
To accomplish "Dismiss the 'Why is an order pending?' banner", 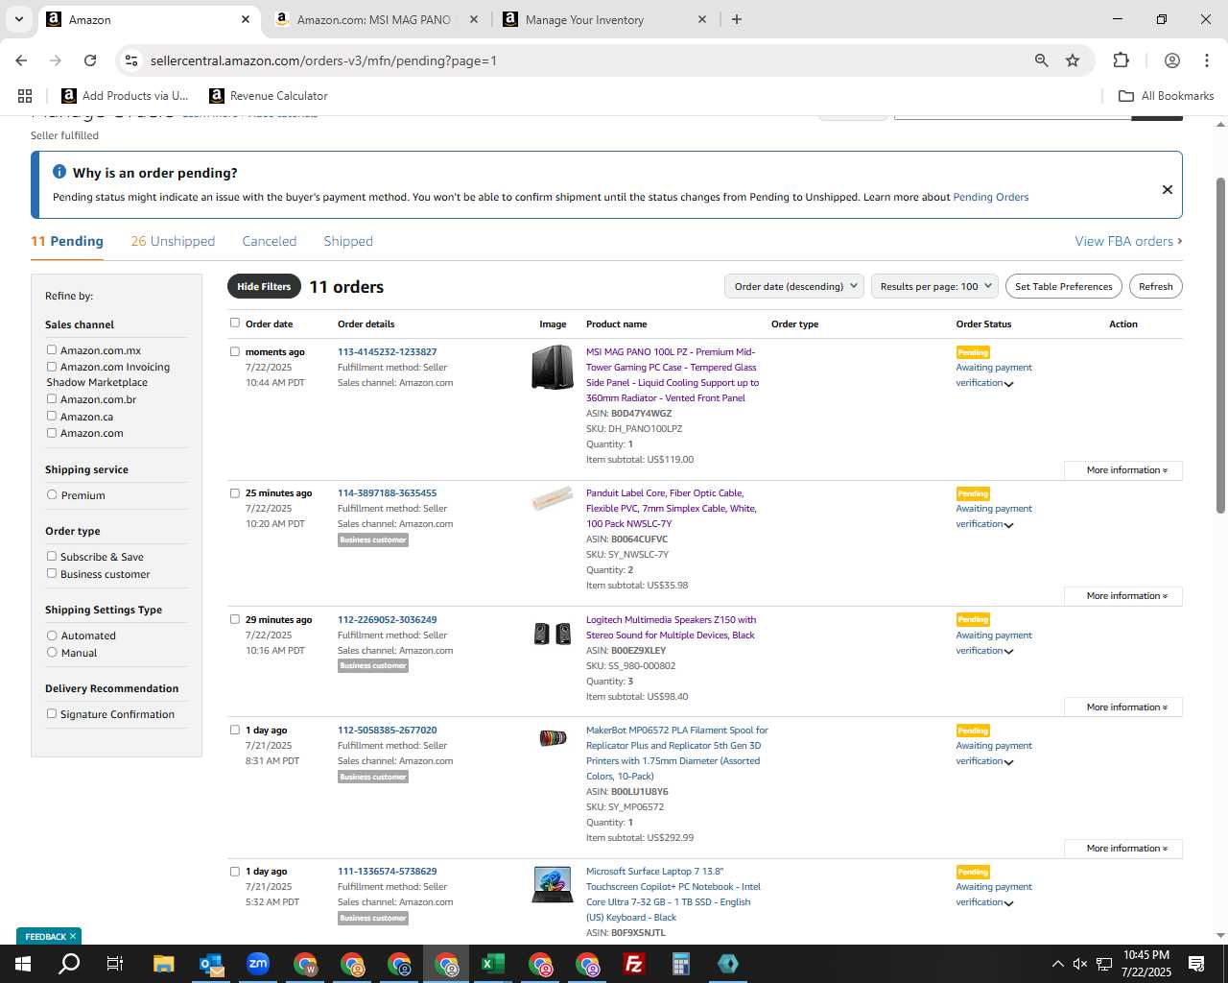I will point(1168,189).
